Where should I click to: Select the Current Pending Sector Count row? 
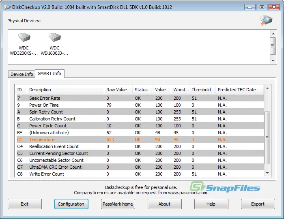(x=140, y=153)
